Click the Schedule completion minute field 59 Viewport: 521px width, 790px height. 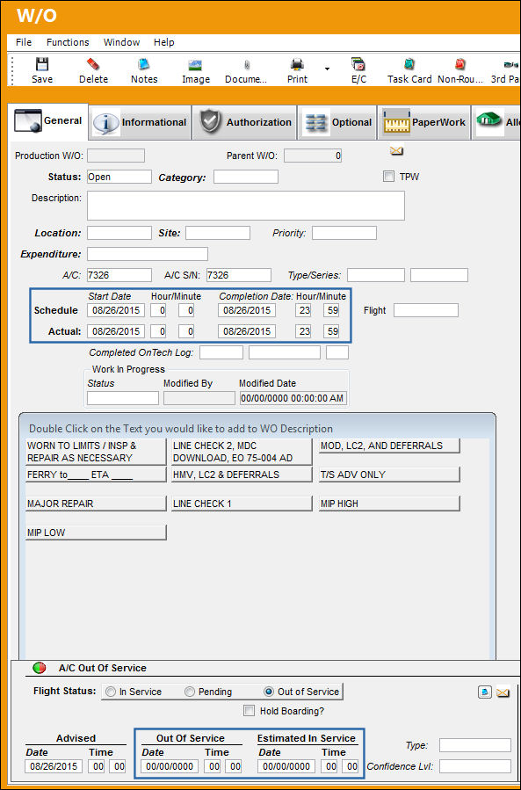tap(331, 310)
